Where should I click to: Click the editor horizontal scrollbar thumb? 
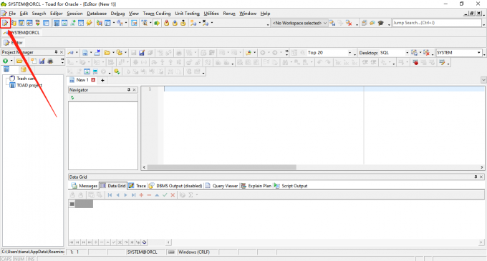(221, 167)
